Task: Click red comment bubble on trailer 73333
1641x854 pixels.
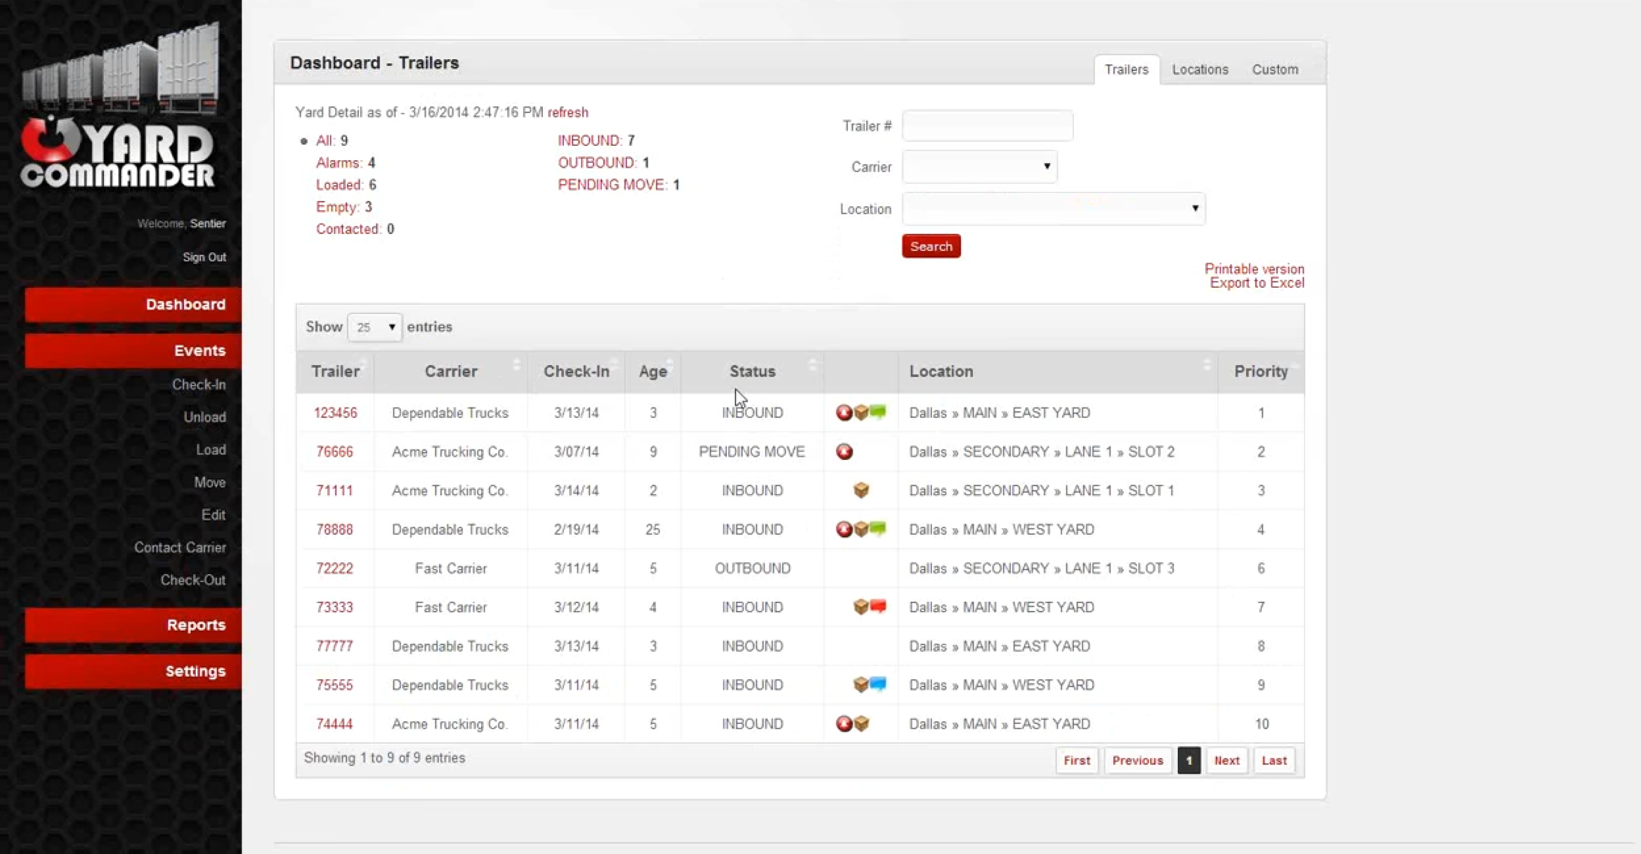Action: [x=878, y=606]
